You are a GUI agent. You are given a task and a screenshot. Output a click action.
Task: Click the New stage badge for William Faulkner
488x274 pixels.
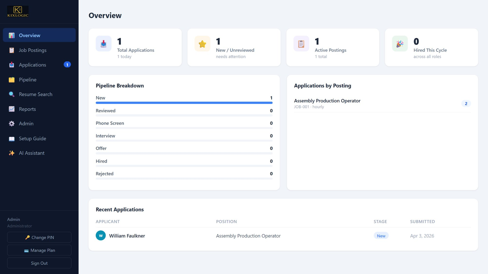coord(381,236)
